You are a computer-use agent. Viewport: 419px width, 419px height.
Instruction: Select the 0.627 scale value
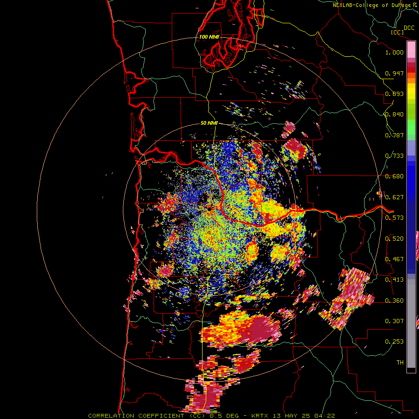click(394, 197)
